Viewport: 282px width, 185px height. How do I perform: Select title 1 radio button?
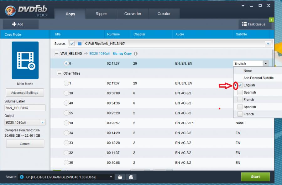point(66,83)
